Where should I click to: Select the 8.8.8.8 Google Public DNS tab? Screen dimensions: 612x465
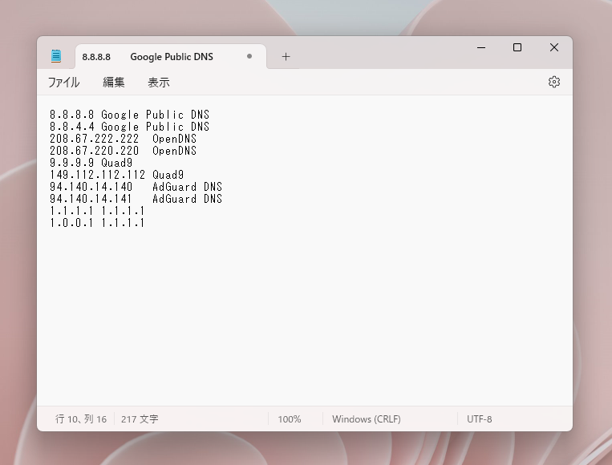[x=171, y=57]
